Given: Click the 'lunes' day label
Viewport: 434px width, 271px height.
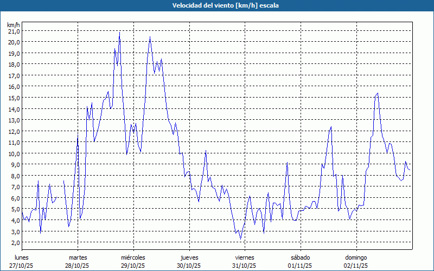Looking at the screenshot, I should coord(22,258).
